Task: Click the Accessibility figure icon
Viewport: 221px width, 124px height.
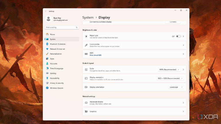Action: [x=47, y=78]
